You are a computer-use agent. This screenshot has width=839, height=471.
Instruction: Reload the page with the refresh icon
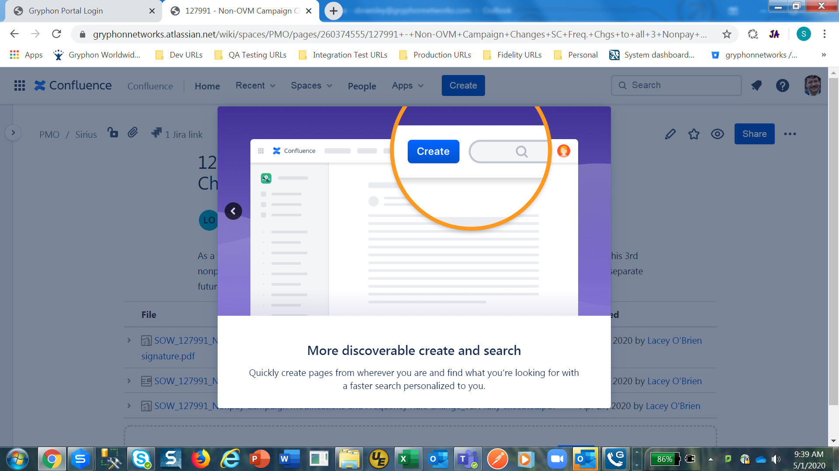(x=56, y=34)
